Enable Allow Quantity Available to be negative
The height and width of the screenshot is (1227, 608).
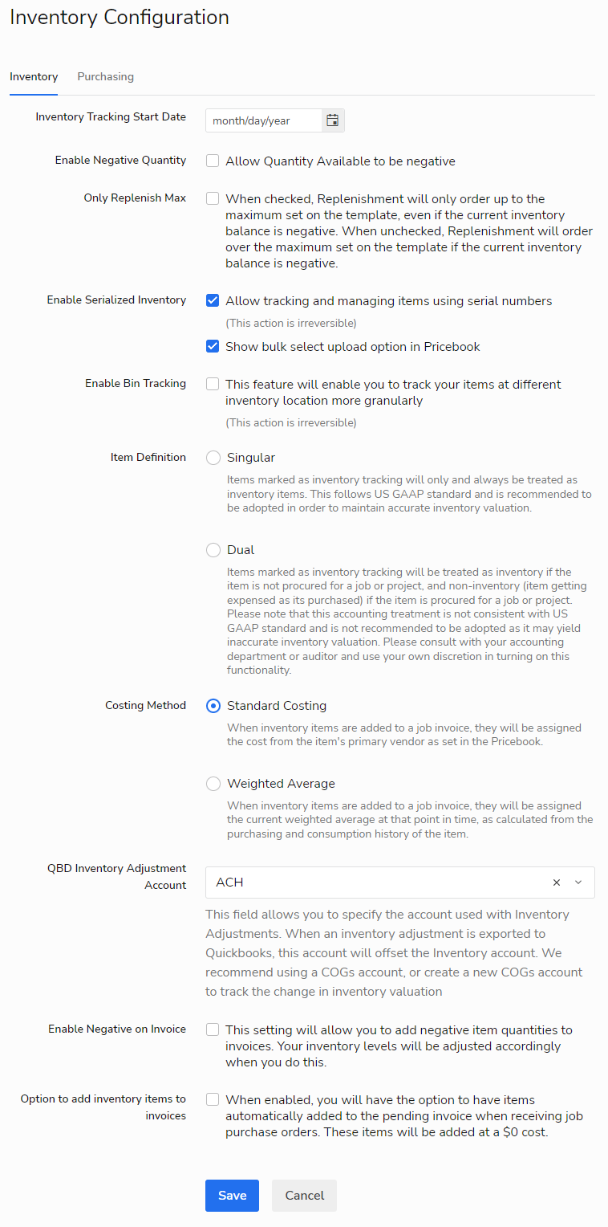213,161
